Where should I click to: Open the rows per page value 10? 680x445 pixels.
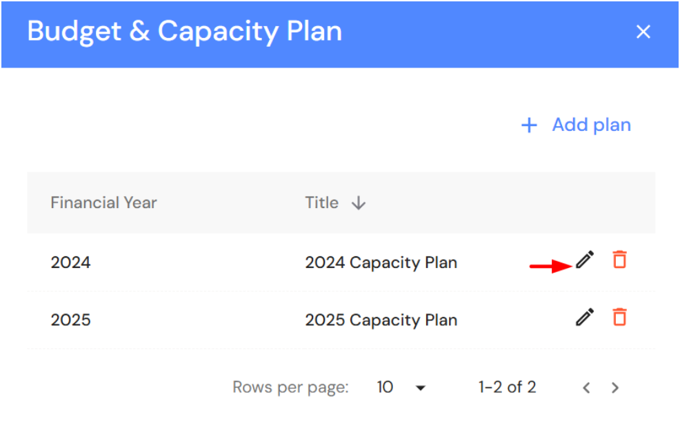pyautogui.click(x=385, y=387)
